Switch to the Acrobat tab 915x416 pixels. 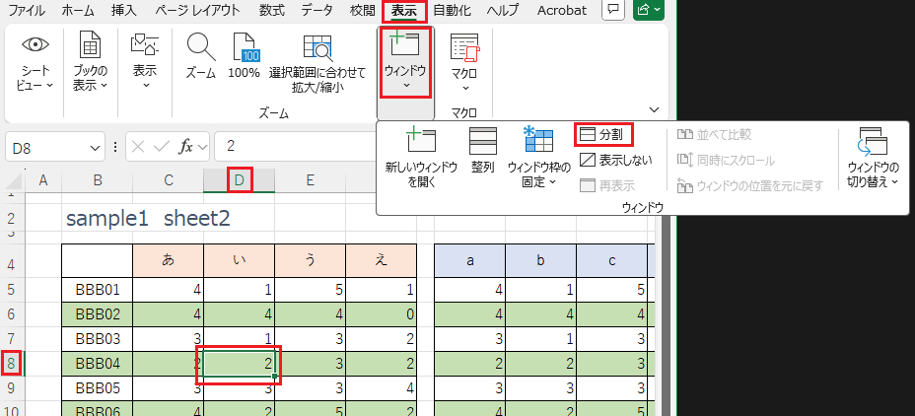[562, 10]
